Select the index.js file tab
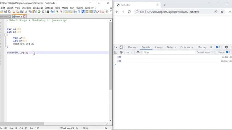 [x=18, y=17]
